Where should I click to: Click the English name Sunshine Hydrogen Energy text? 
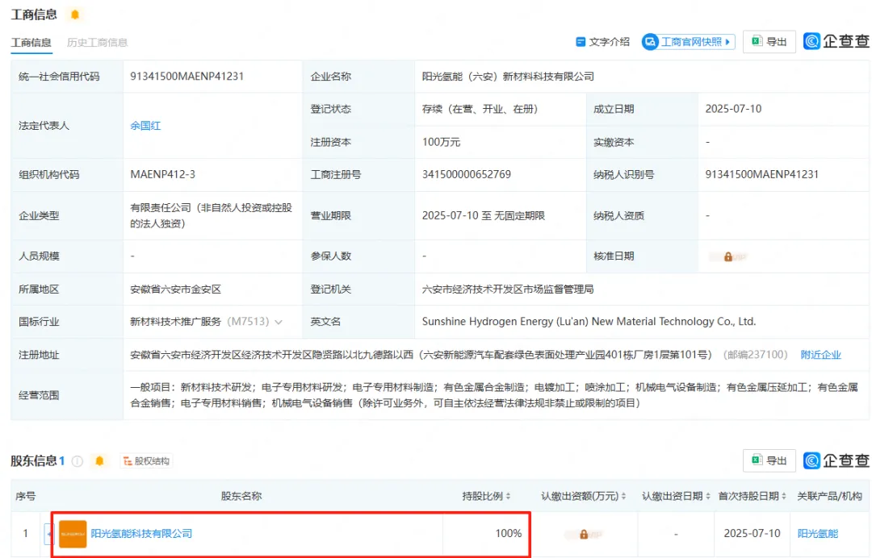(589, 322)
